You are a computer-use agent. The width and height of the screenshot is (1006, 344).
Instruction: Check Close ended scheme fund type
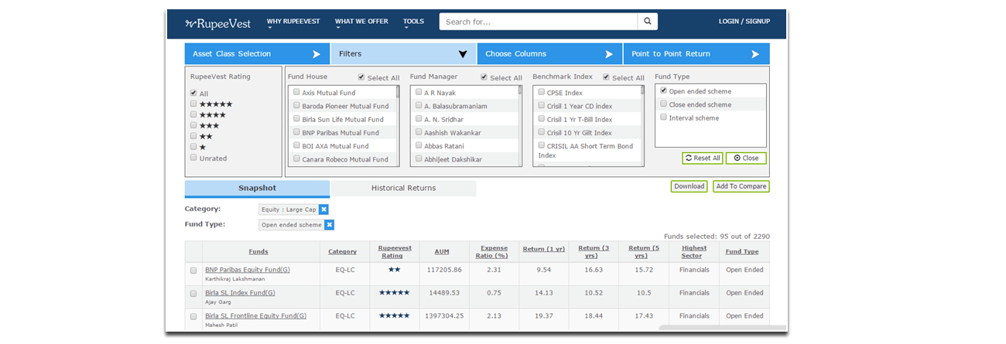(x=664, y=104)
